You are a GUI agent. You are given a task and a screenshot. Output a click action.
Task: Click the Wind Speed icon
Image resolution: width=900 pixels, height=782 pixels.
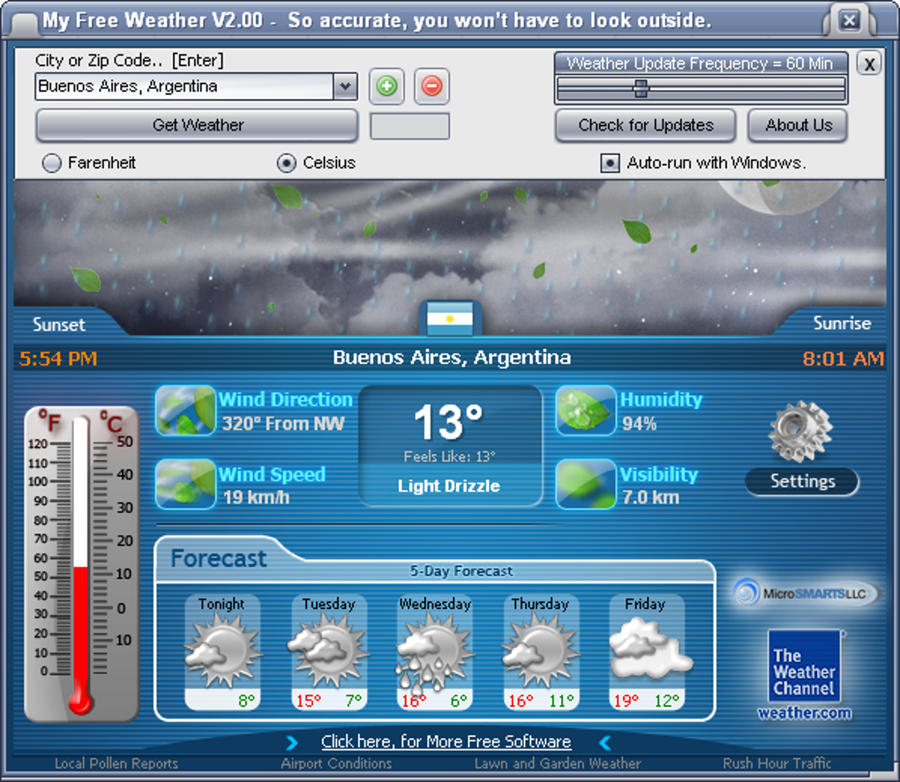[x=185, y=484]
